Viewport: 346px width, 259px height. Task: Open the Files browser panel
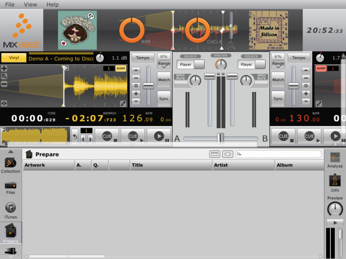10,188
